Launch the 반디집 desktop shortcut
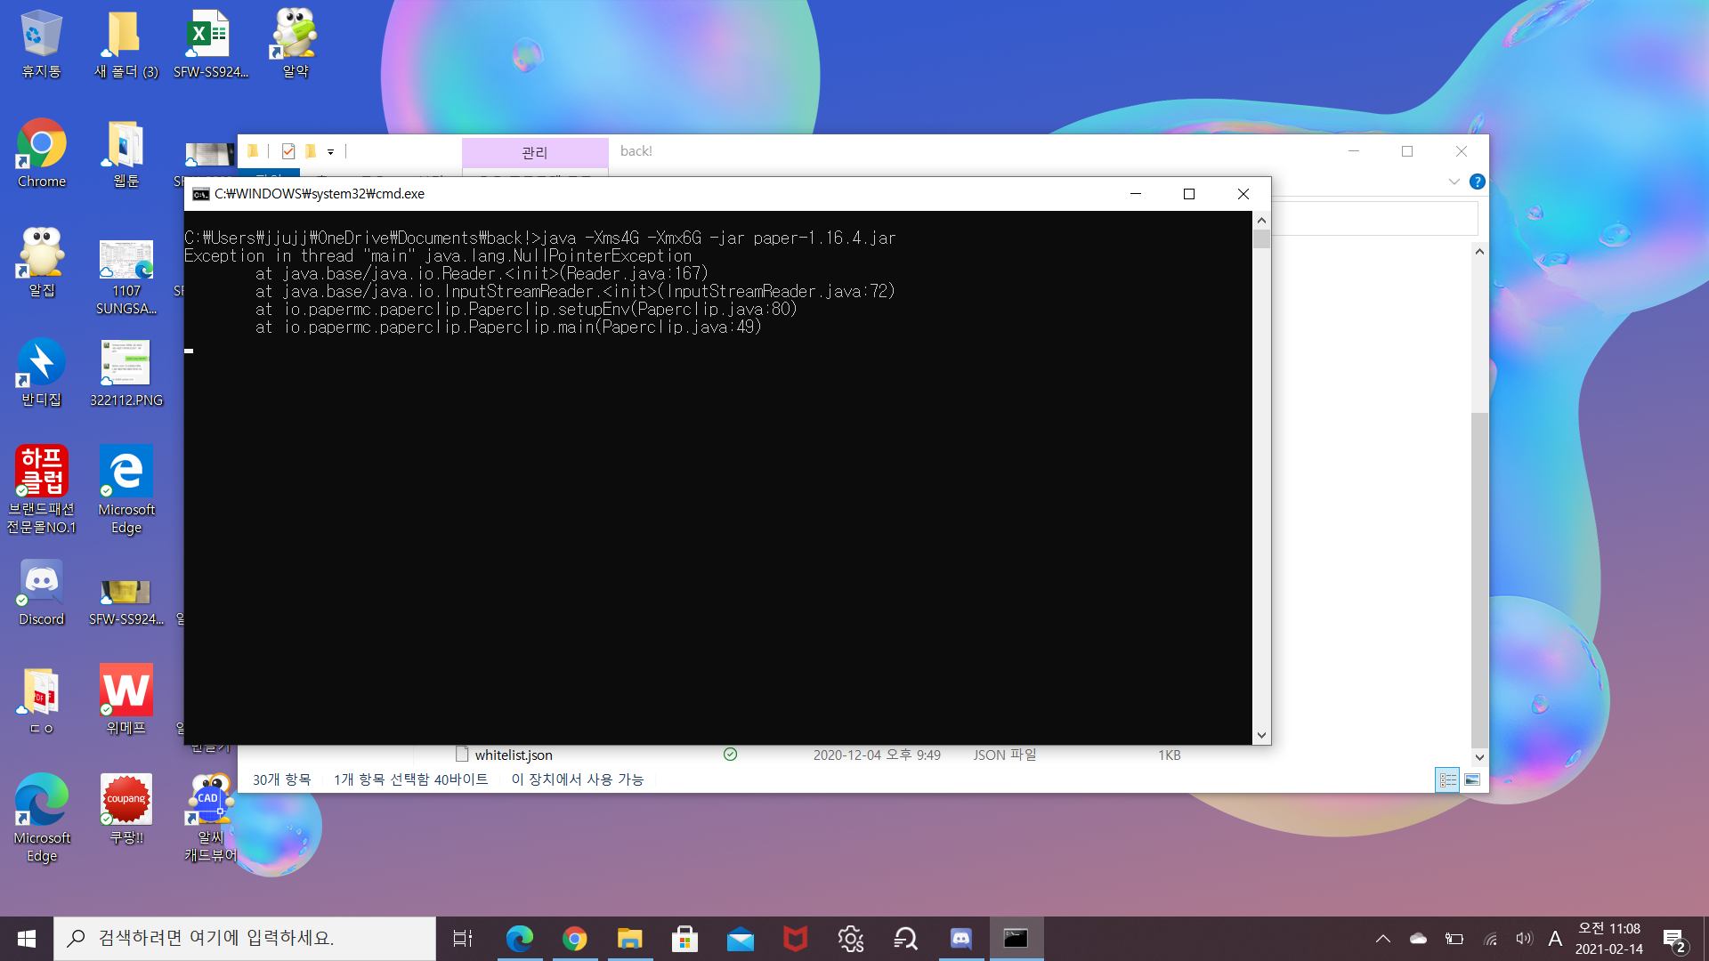 [x=41, y=372]
